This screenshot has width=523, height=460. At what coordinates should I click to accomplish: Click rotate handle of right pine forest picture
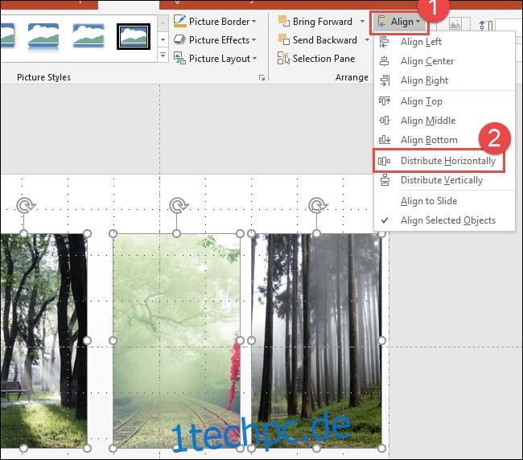coord(318,205)
